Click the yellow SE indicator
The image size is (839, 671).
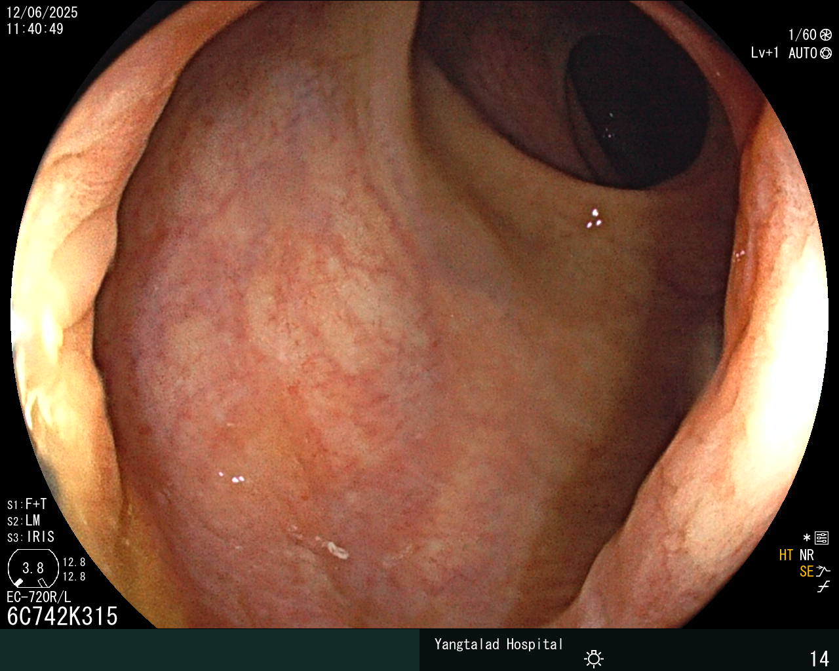point(807,571)
